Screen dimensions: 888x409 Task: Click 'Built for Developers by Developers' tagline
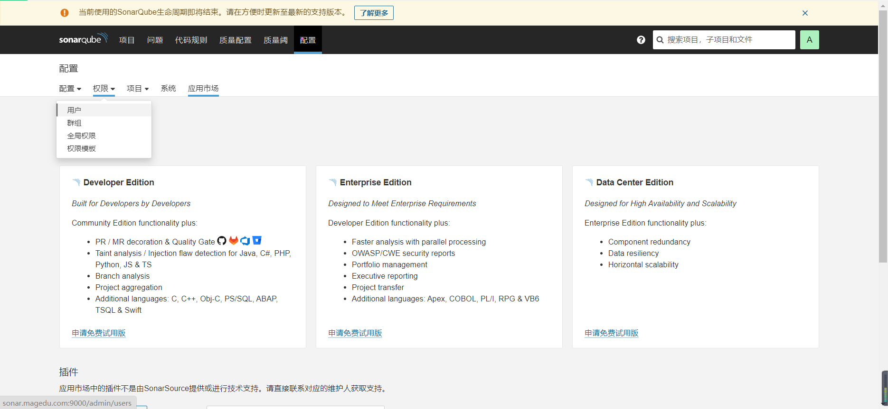131,203
